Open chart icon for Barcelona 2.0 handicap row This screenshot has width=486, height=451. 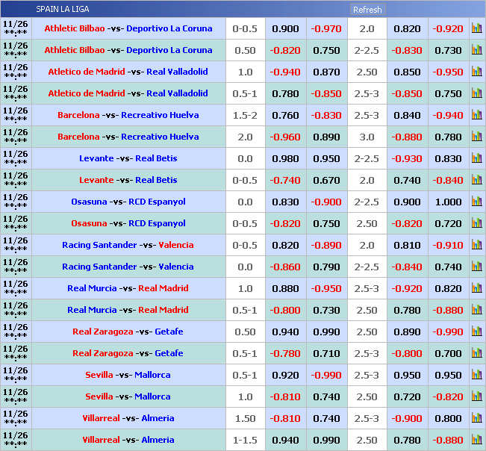476,137
